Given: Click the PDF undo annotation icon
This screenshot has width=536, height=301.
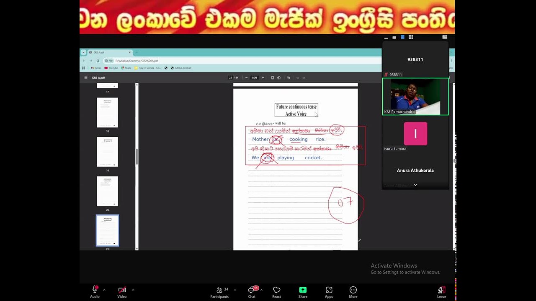Looking at the screenshot, I should click(298, 78).
